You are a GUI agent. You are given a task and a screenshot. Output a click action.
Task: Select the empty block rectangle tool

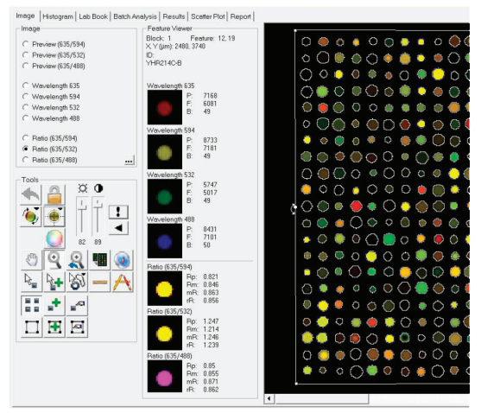(x=32, y=327)
